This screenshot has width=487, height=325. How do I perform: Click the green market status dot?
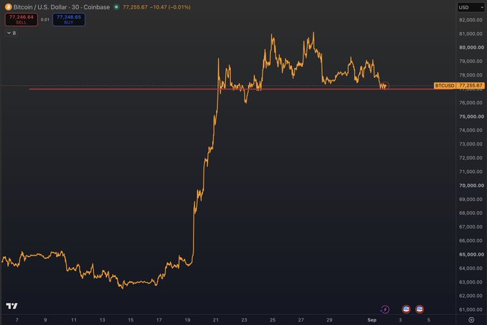click(116, 7)
